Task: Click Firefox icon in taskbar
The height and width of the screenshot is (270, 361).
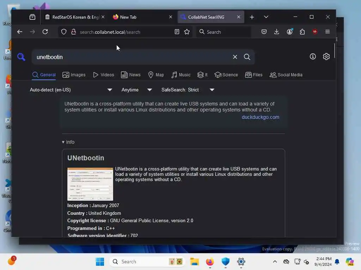Action: (210, 262)
